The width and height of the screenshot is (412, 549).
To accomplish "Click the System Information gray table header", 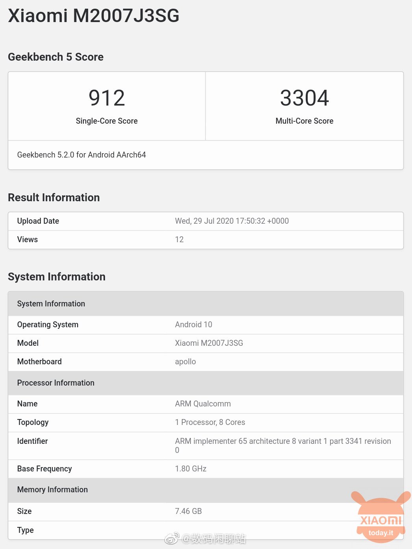I will [206, 304].
